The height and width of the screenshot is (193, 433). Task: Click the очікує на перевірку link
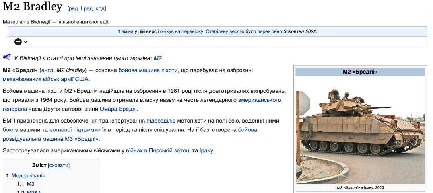[x=182, y=31]
